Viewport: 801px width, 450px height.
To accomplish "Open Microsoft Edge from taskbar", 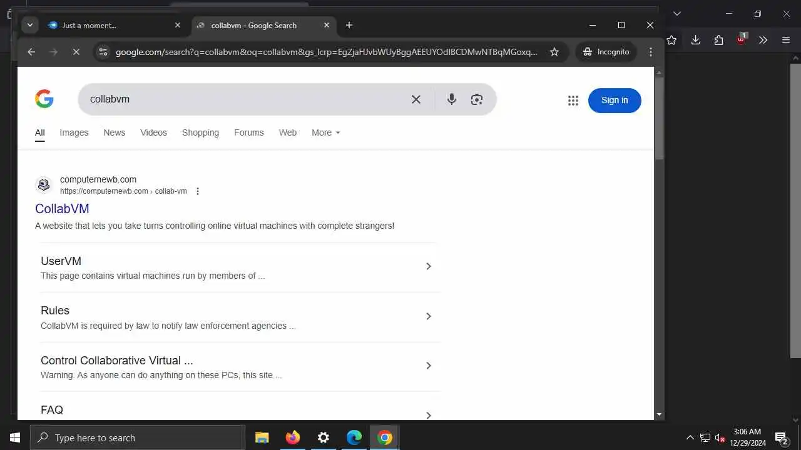I will coord(354,437).
